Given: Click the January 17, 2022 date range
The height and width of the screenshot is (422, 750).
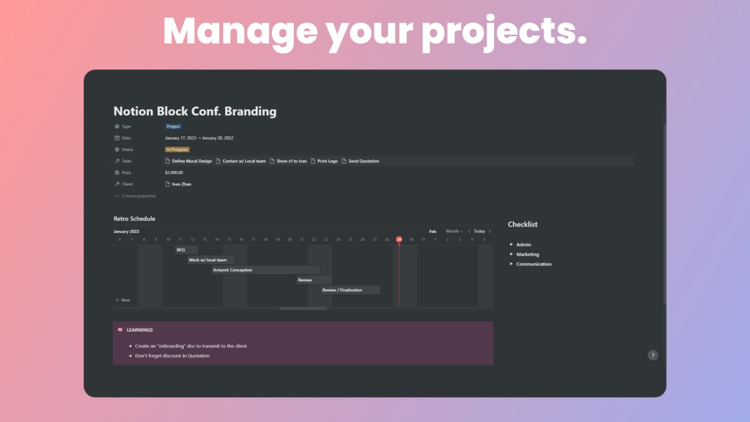Looking at the screenshot, I should pyautogui.click(x=199, y=138).
